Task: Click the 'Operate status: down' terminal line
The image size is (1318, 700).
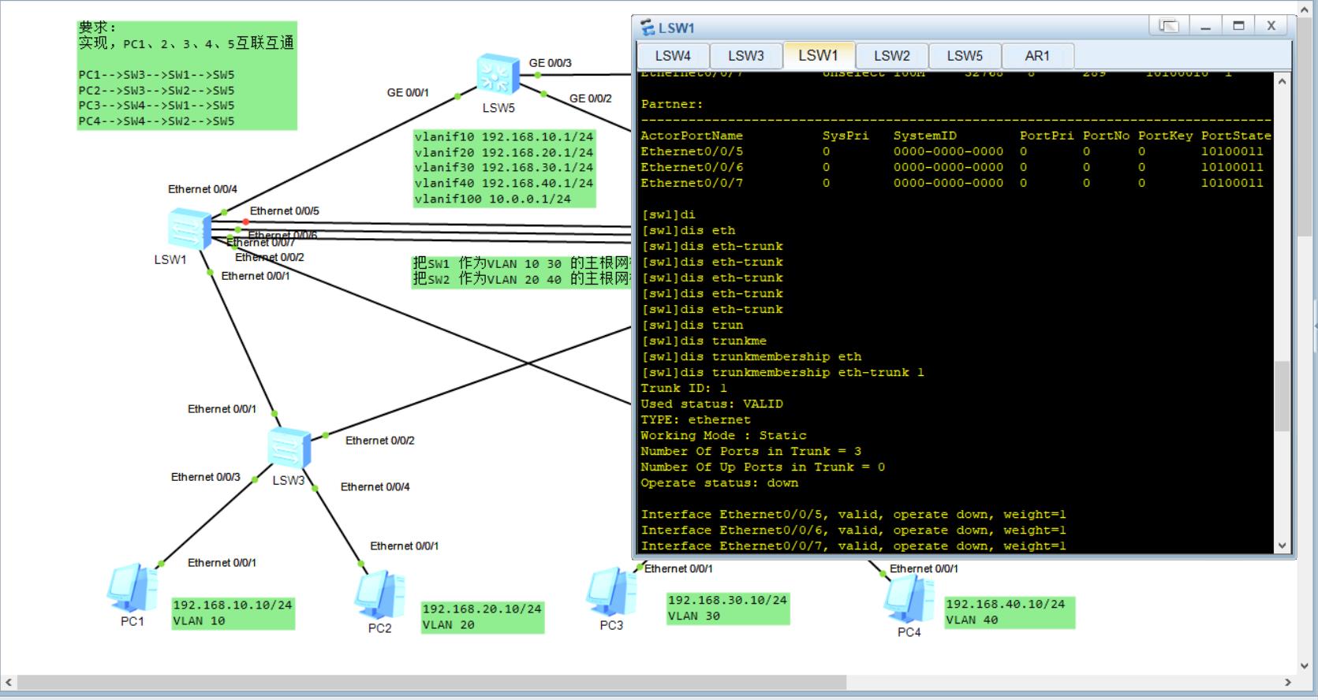Action: point(719,482)
